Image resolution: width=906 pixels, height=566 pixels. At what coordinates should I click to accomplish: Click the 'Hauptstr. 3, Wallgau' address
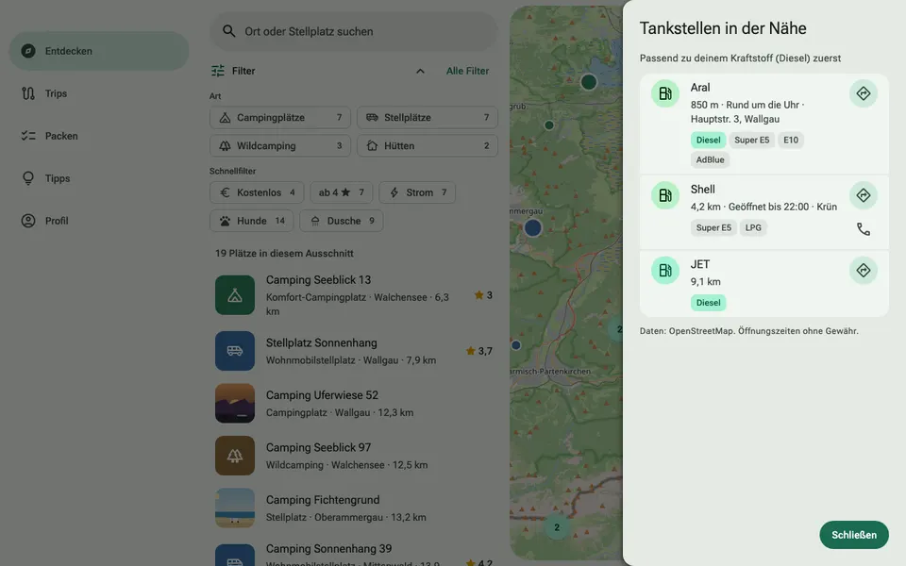(735, 119)
